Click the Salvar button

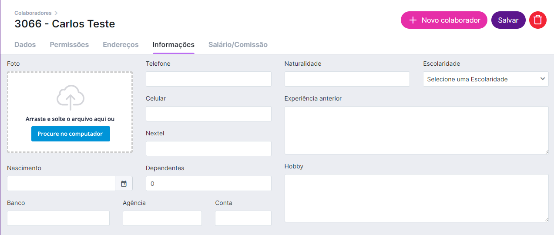(x=508, y=20)
